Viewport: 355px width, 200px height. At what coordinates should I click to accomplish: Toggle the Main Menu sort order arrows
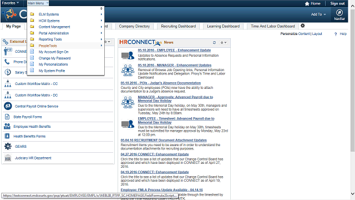click(101, 8)
